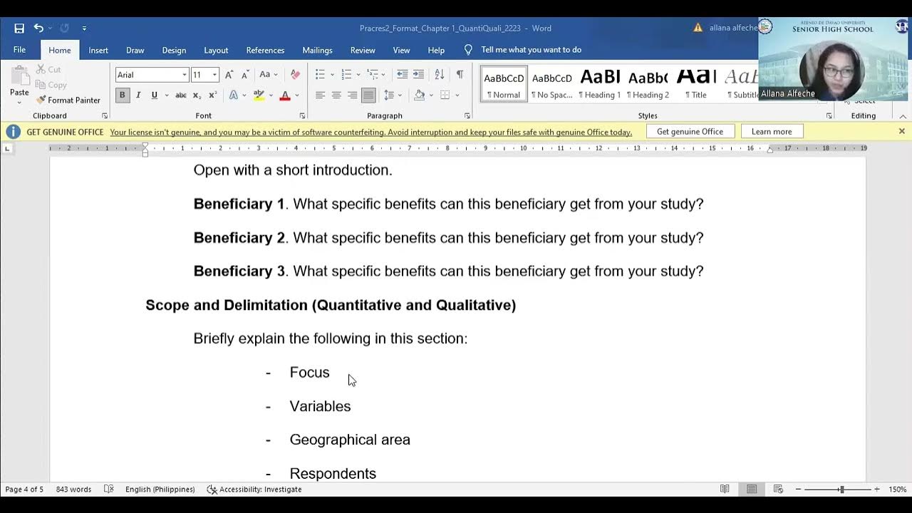This screenshot has width=912, height=513.
Task: Switch to Web Layout view
Action: click(x=778, y=489)
